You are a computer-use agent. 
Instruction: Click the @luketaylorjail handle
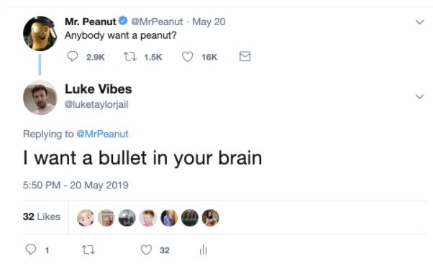[96, 104]
